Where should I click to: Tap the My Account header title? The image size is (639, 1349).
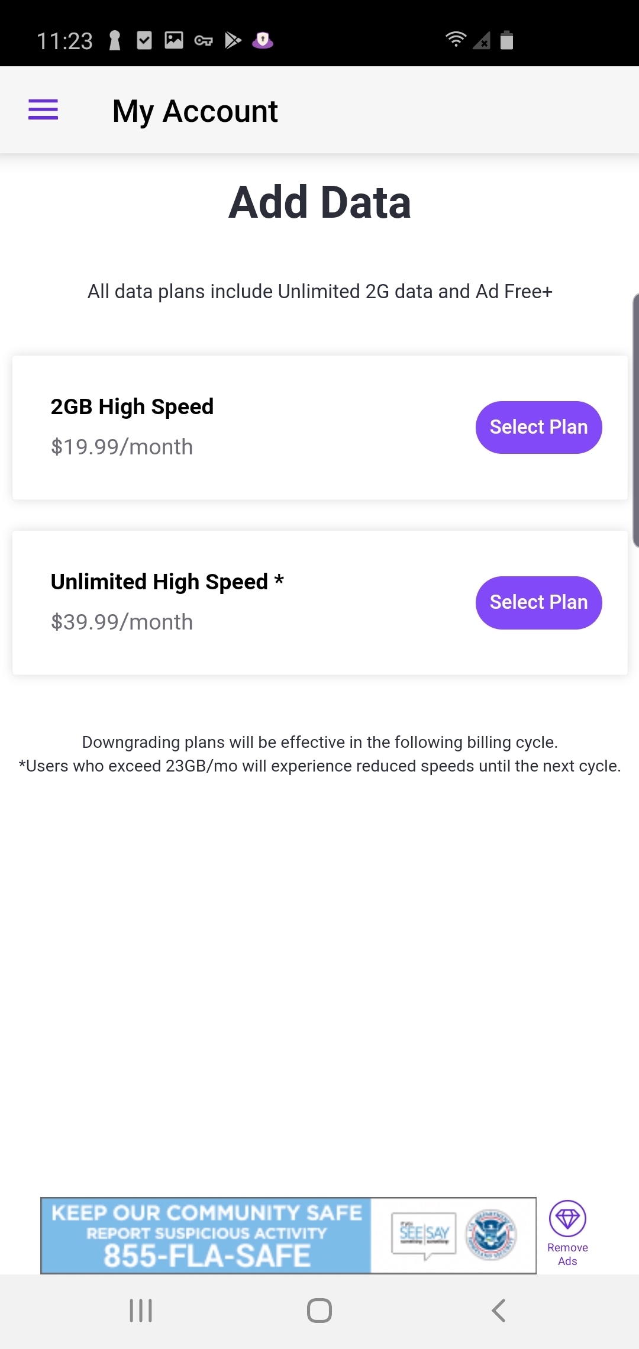coord(195,111)
